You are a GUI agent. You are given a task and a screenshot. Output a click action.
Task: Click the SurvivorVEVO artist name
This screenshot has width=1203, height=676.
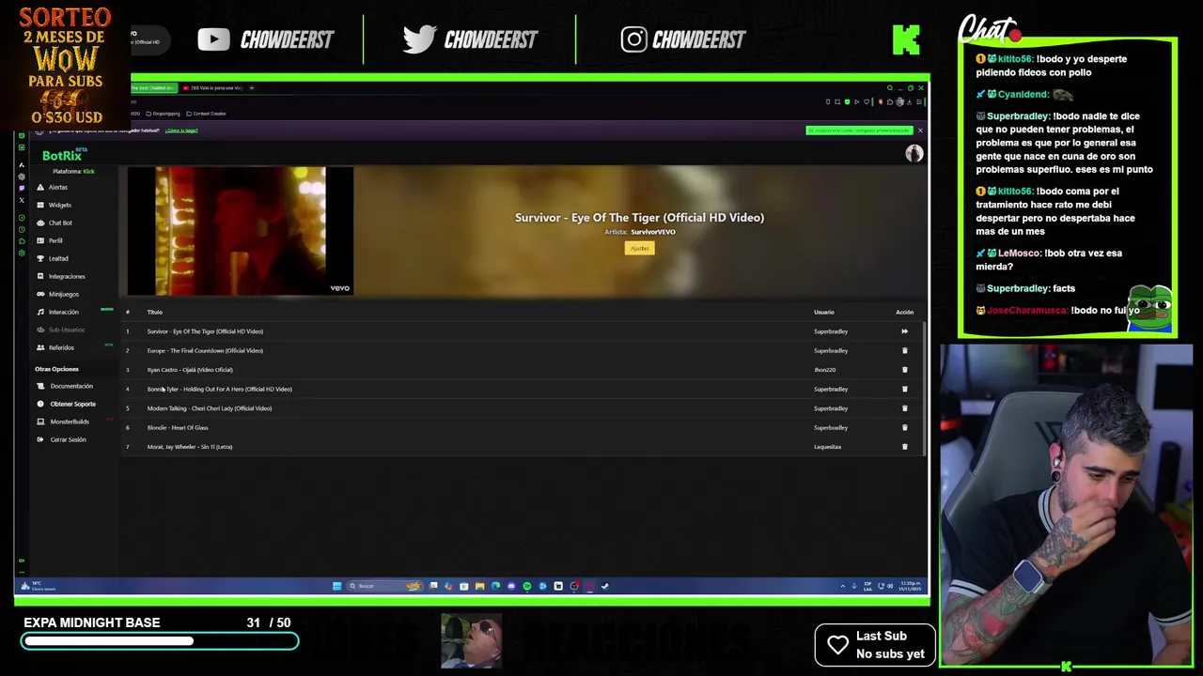point(653,232)
